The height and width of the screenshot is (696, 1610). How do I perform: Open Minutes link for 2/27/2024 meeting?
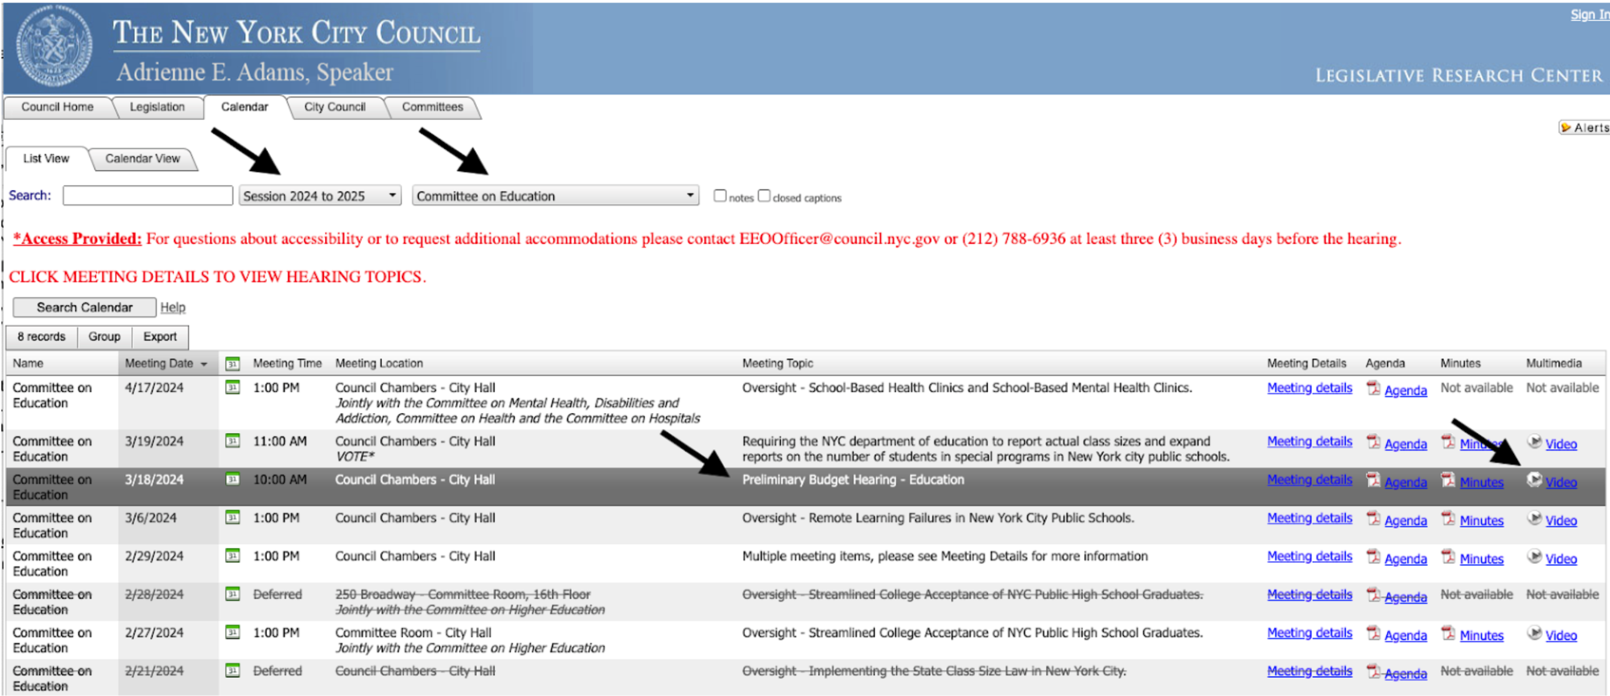point(1481,635)
